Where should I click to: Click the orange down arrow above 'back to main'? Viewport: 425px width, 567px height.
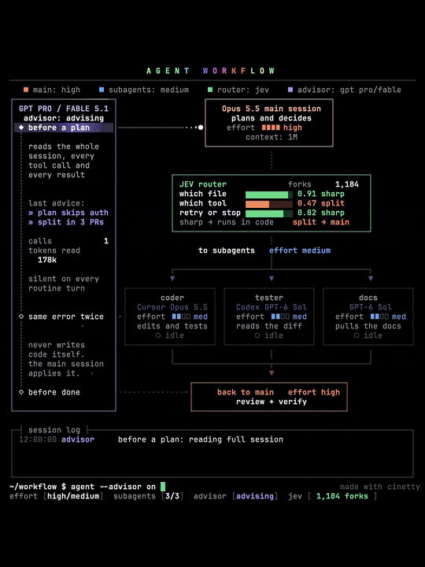[272, 372]
